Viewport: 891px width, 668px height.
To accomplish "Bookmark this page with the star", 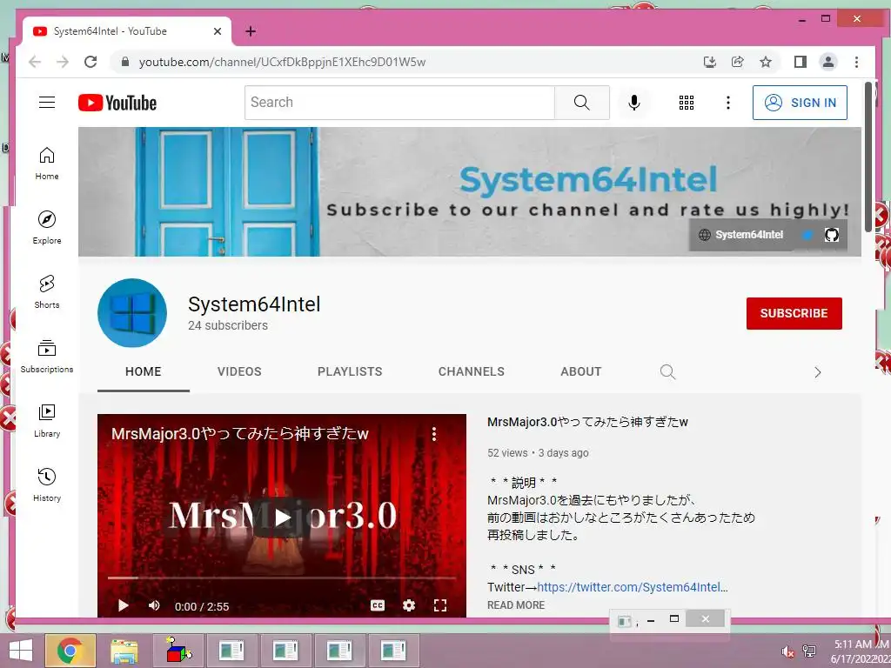I will [x=766, y=62].
